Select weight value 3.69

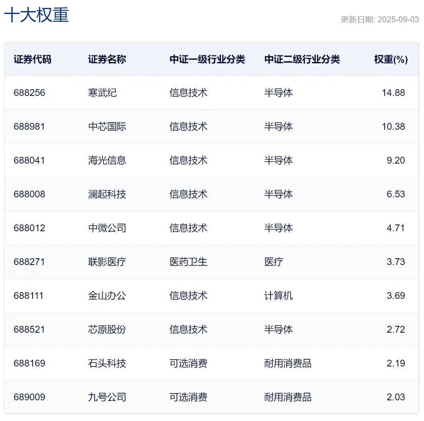click(396, 296)
